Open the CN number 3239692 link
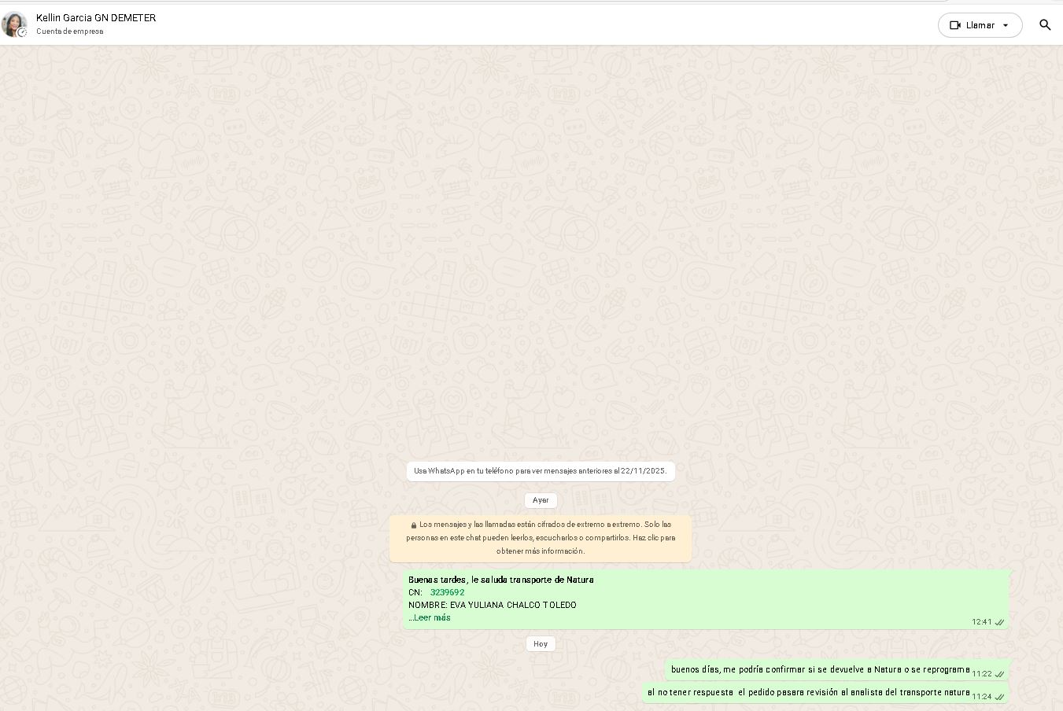1063x711 pixels. (x=447, y=592)
